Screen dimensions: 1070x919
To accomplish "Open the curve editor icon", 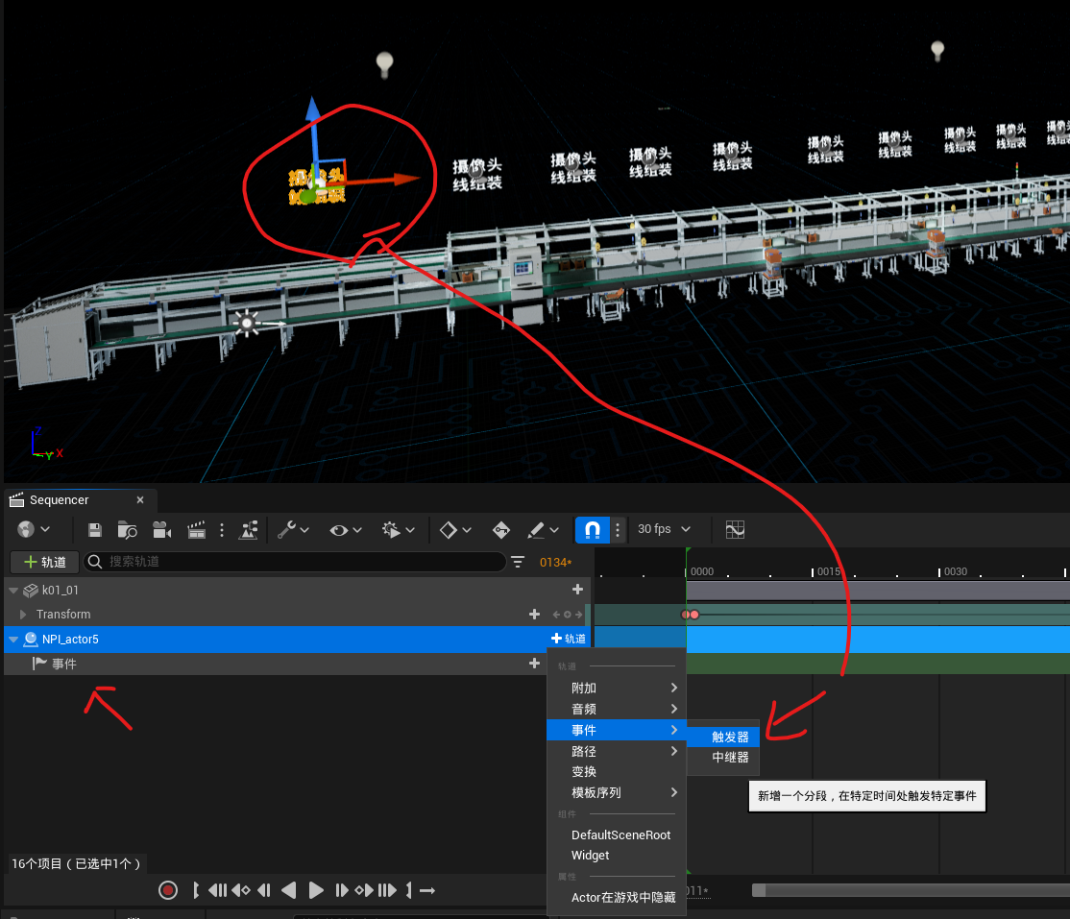I will point(735,529).
